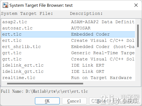The image size is (142, 106).
Task: Select grt.tlc Create Visual C/C++ Solution row
Action: (68, 59)
